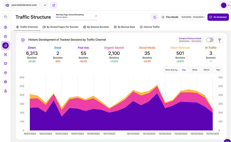231x142 pixels.
Task: Switch to By Session Duration tab
Action: point(96,27)
